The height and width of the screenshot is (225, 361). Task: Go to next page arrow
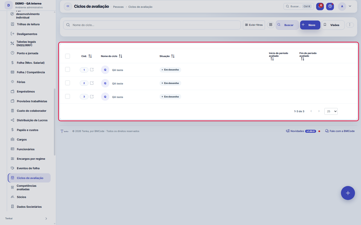pyautogui.click(x=319, y=111)
